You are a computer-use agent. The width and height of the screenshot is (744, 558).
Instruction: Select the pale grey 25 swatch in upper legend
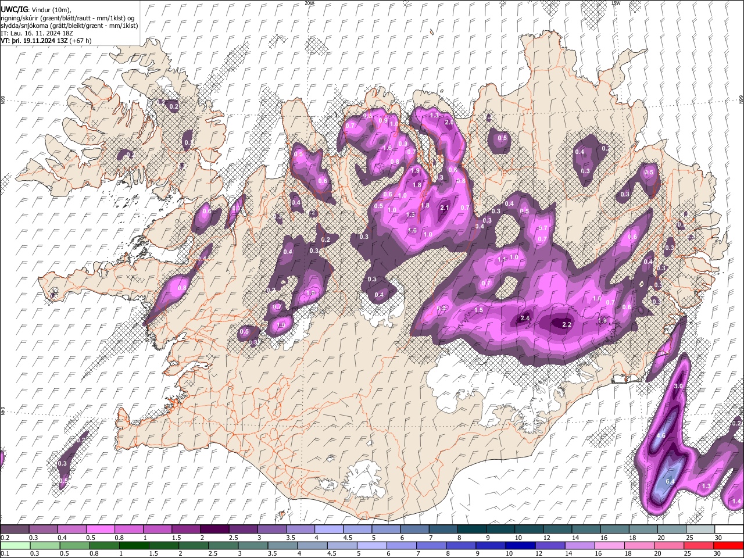[700, 529]
